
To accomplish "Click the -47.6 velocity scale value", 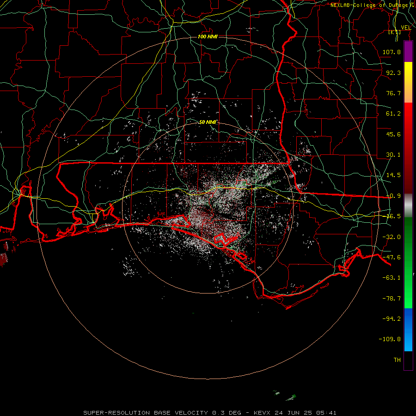I will [x=392, y=257].
